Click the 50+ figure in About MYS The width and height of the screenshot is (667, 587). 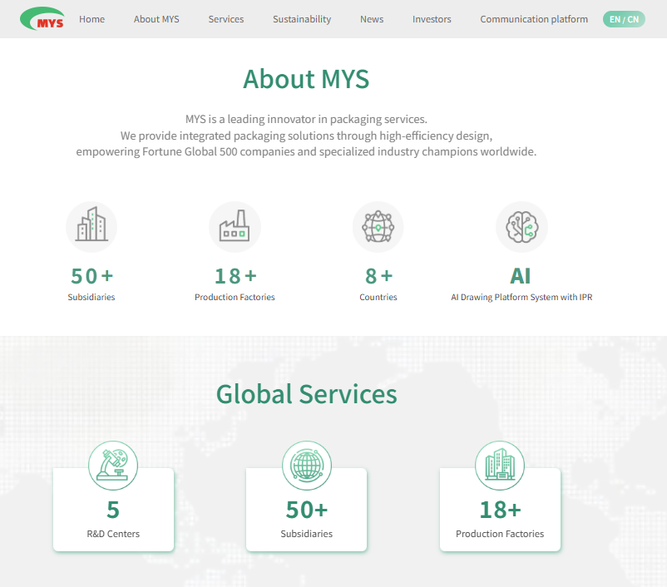tap(91, 276)
